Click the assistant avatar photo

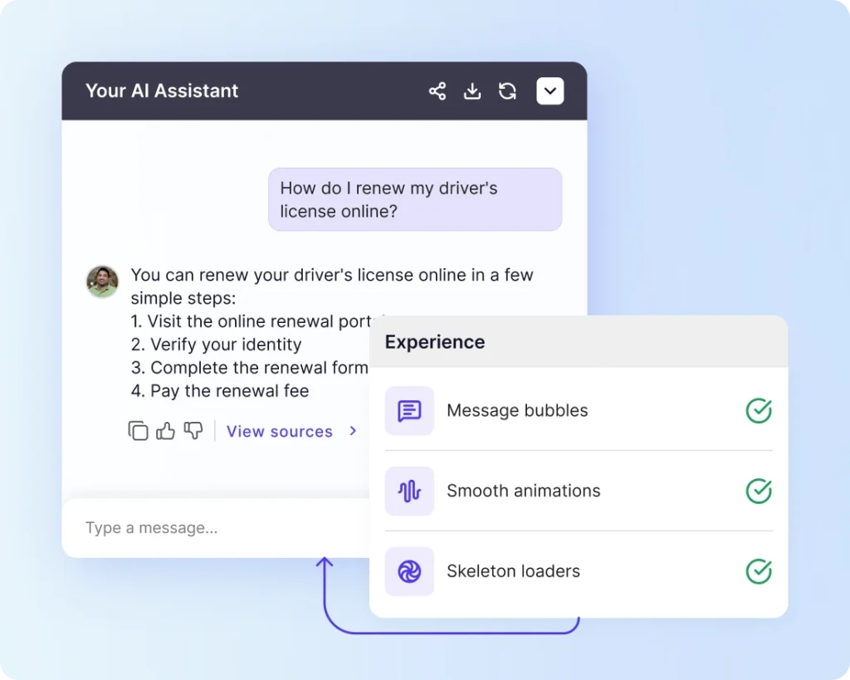(102, 281)
